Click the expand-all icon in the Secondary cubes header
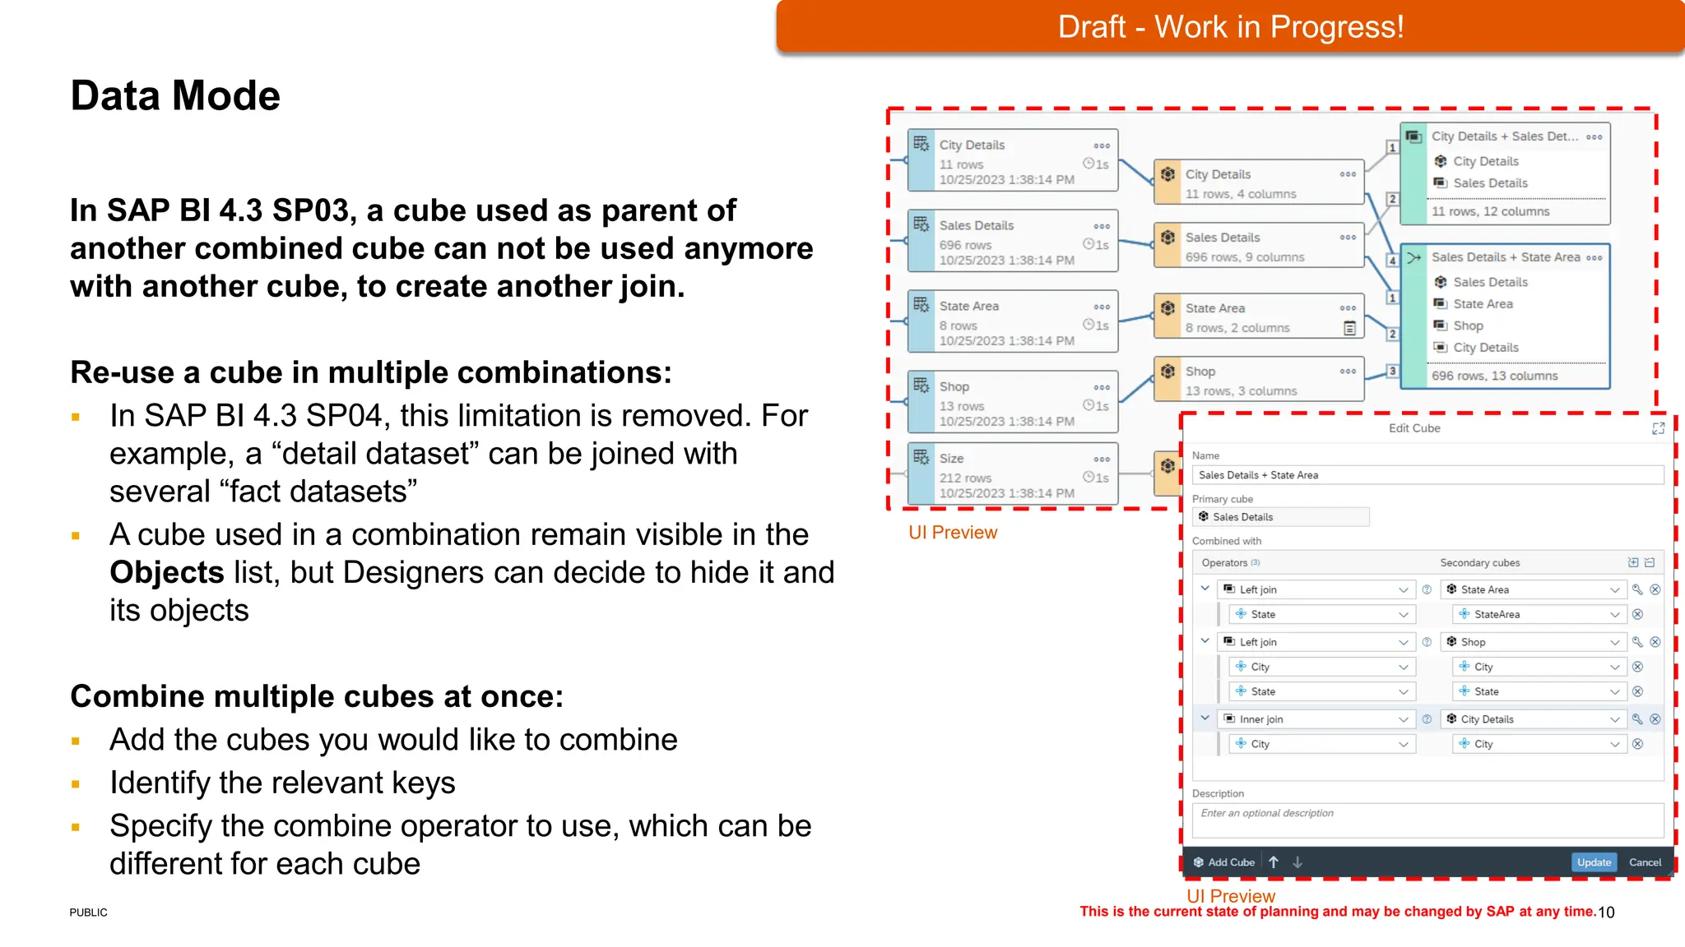1685x947 pixels. (1633, 562)
